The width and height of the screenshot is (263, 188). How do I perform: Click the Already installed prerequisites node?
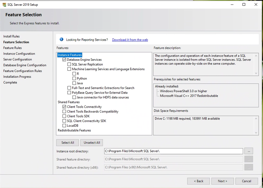click(167, 86)
